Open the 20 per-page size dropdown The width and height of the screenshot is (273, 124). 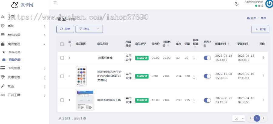tap(238, 119)
